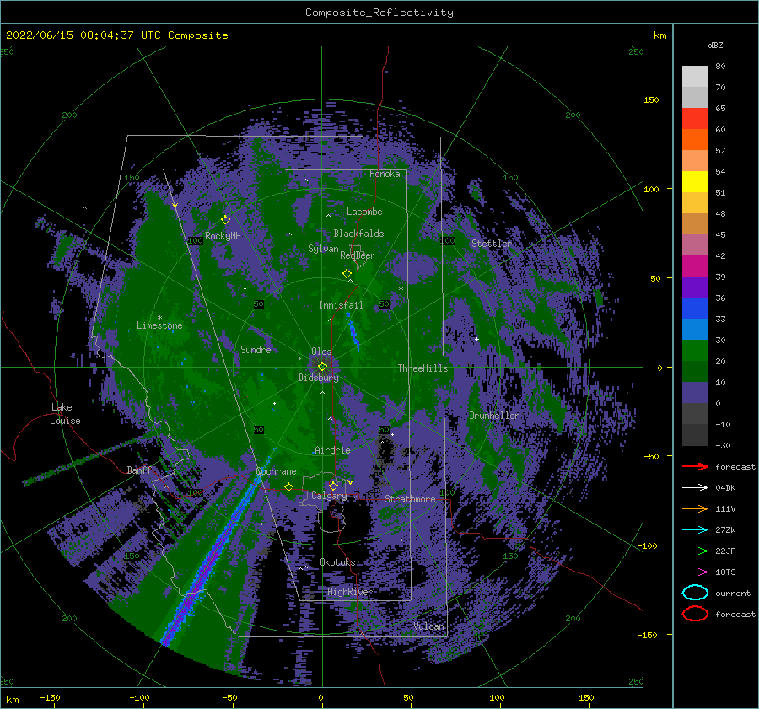Click the cyan current ellipse icon
Image resolution: width=759 pixels, height=709 pixels.
695,593
